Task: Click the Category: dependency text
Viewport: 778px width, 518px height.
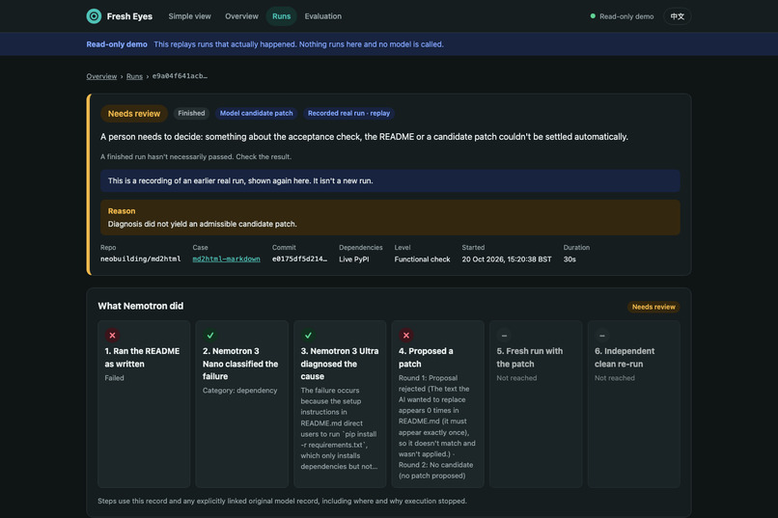Action: tap(239, 391)
